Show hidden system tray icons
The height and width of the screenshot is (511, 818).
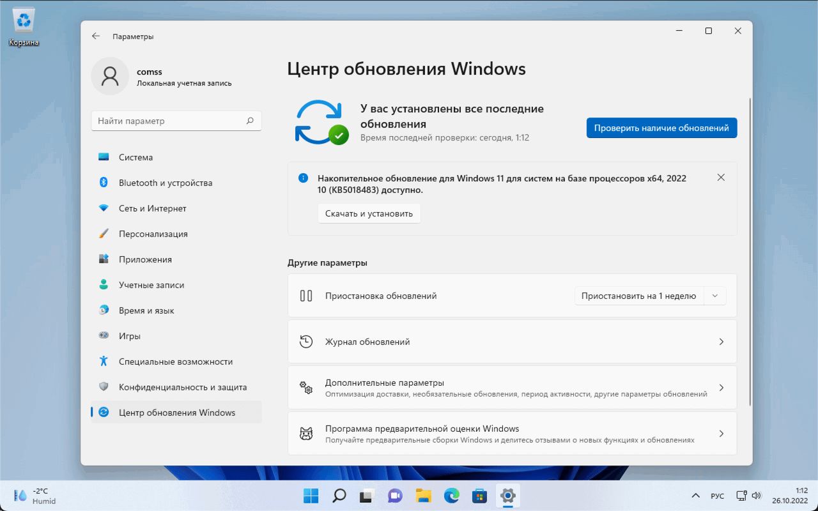(x=696, y=496)
